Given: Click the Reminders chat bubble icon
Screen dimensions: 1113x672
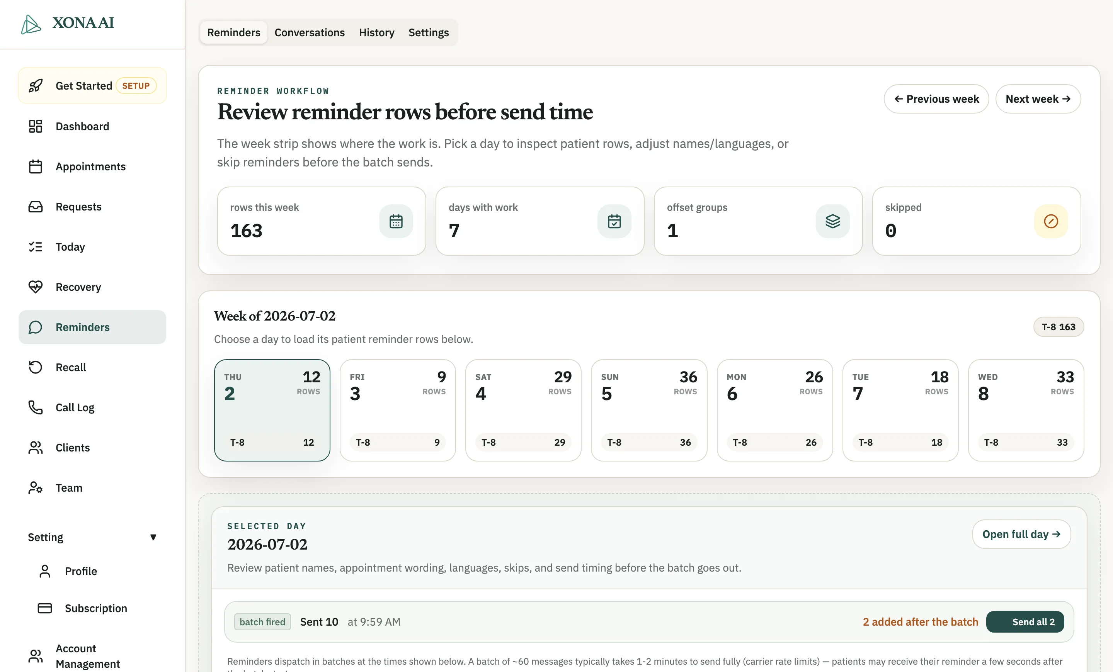Looking at the screenshot, I should pyautogui.click(x=35, y=327).
